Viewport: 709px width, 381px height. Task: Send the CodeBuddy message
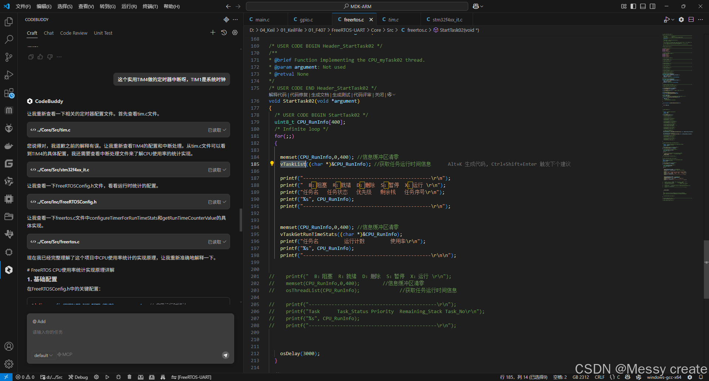(x=225, y=355)
